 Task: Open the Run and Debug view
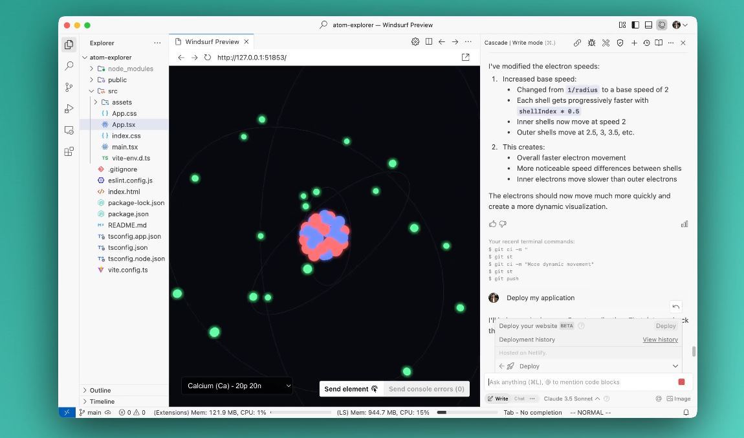[x=69, y=109]
